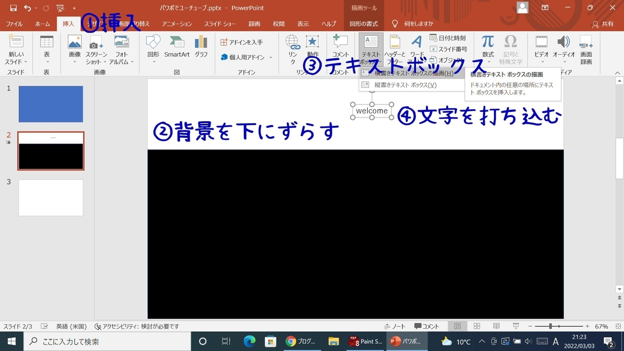The height and width of the screenshot is (351, 624).
Task: Click the ここに入力して検索 taskbar search box
Action: coord(107,341)
